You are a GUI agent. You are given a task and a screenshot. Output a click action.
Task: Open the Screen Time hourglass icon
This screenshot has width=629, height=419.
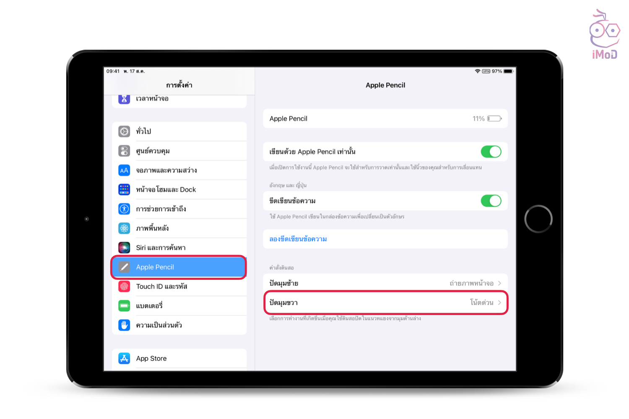pos(124,99)
